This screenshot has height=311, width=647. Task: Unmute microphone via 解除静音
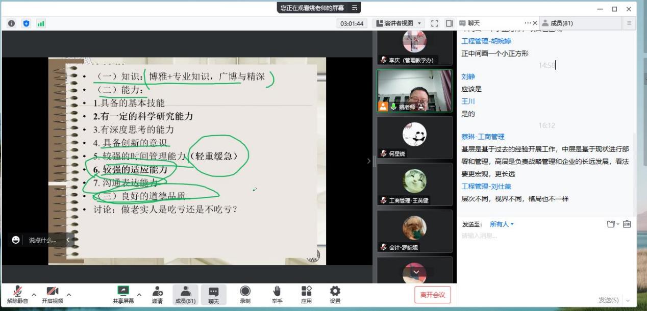[x=17, y=294]
